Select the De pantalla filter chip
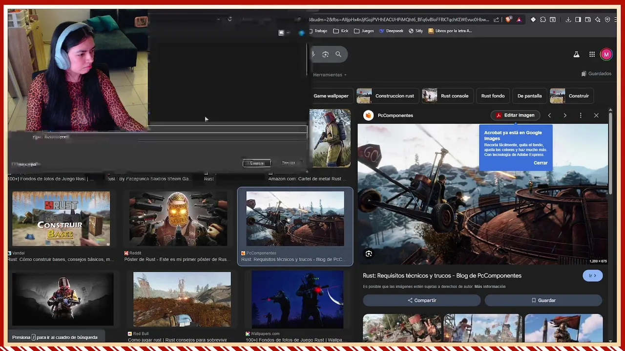 coord(529,96)
